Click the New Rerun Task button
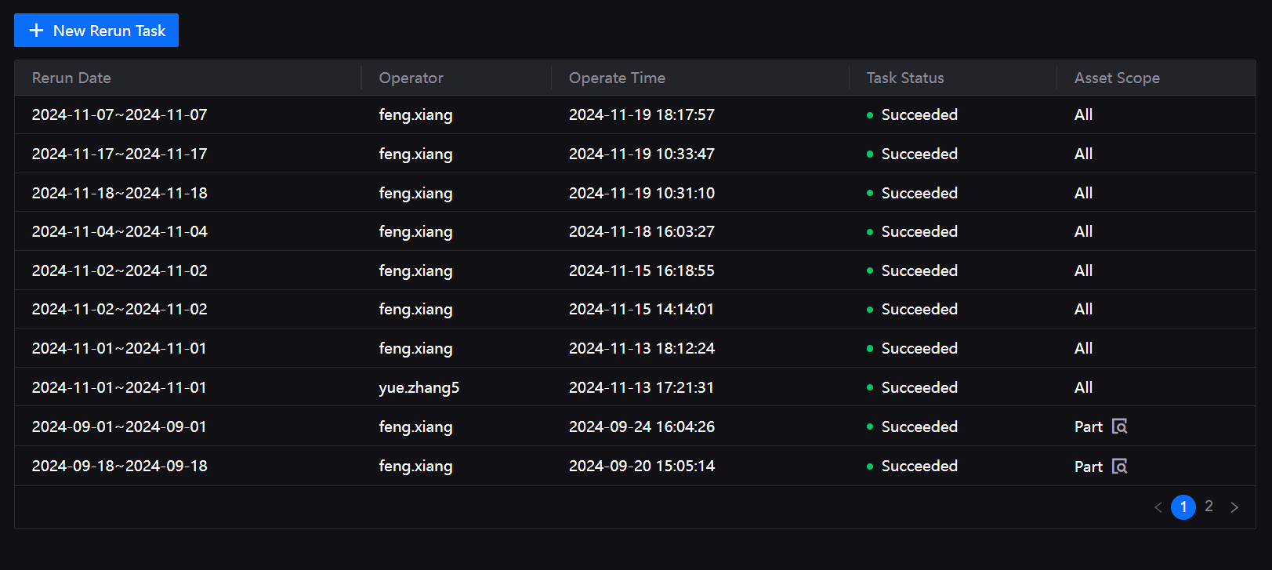Screen dimensions: 1272x570 [96, 31]
